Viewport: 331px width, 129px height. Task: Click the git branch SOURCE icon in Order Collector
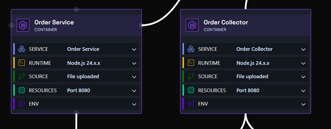pyautogui.click(x=191, y=76)
